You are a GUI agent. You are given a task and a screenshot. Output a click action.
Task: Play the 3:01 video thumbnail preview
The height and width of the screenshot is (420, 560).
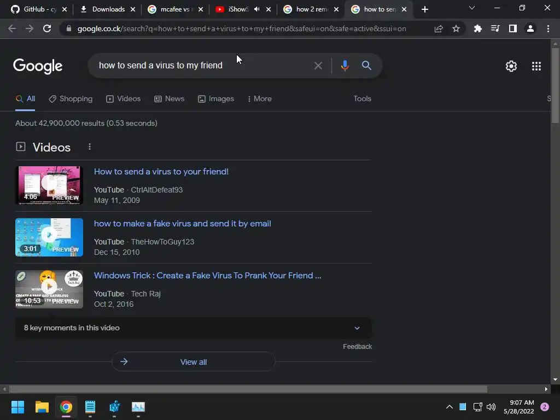(x=49, y=237)
